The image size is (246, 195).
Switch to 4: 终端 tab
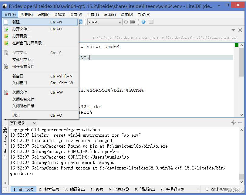[x=97, y=189]
